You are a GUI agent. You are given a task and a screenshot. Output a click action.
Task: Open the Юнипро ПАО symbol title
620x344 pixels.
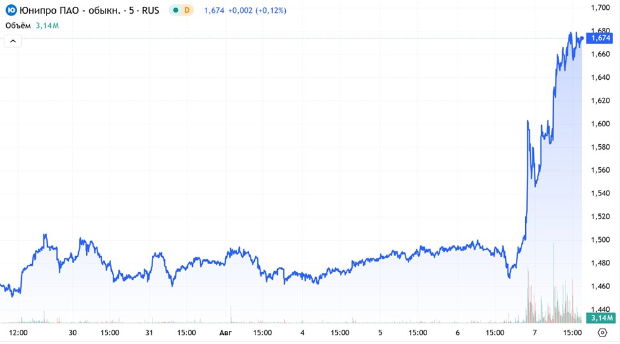pyautogui.click(x=89, y=11)
